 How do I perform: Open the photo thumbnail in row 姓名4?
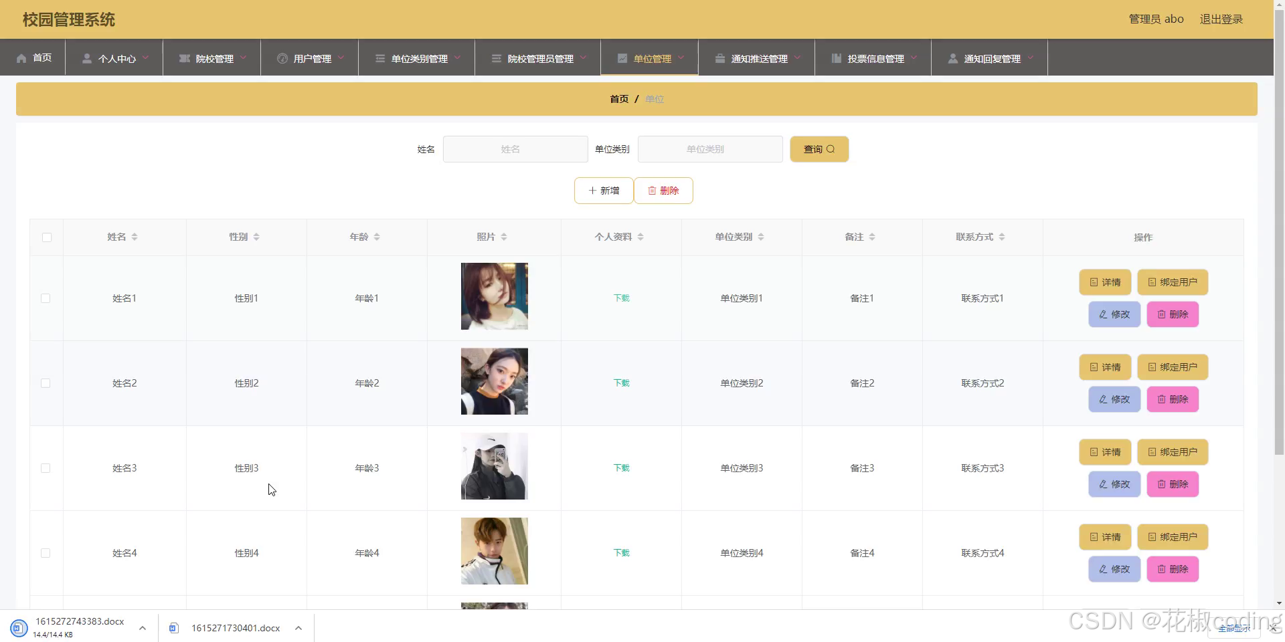tap(495, 551)
